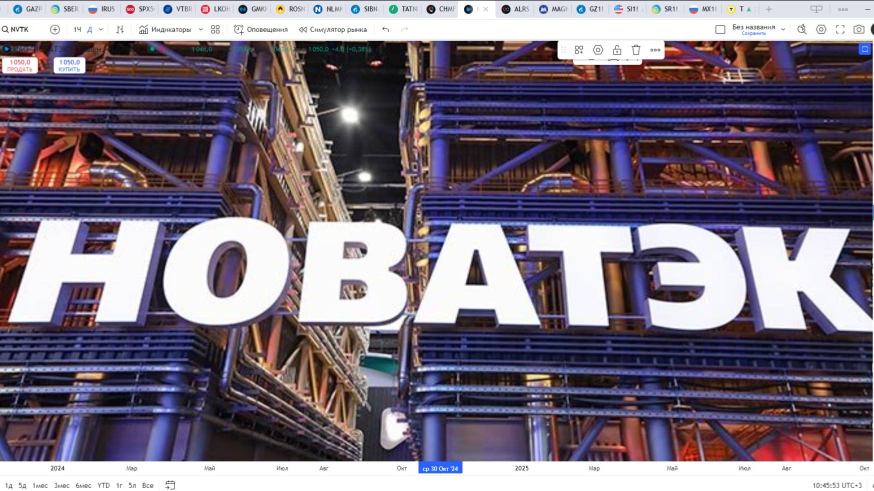Select the 1д time range
Image resolution: width=874 pixels, height=491 pixels.
tap(9, 485)
